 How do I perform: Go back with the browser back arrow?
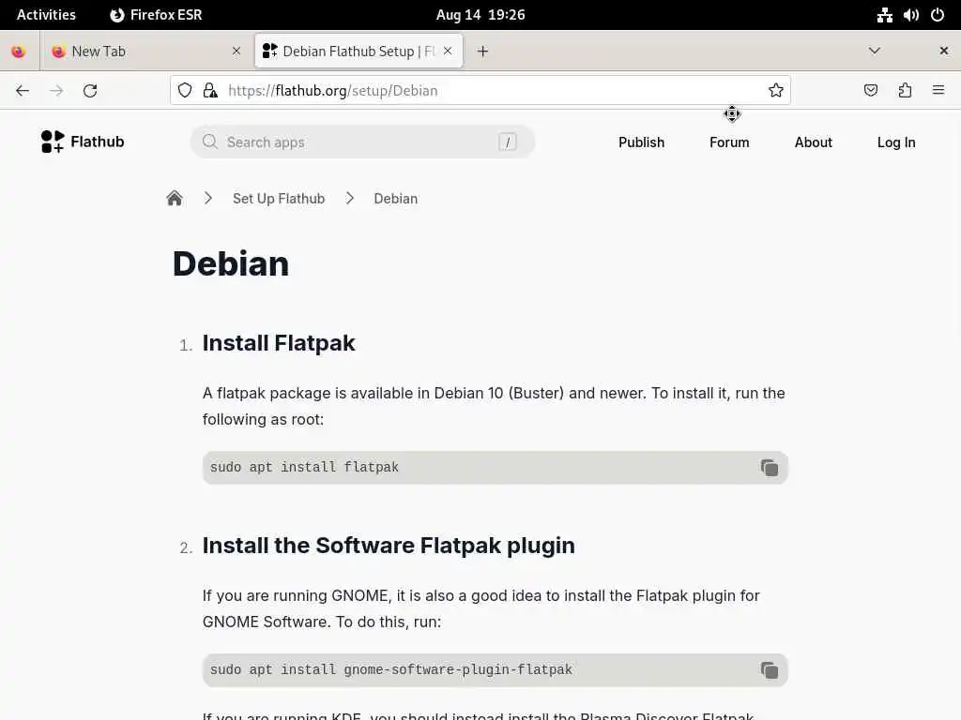[23, 91]
